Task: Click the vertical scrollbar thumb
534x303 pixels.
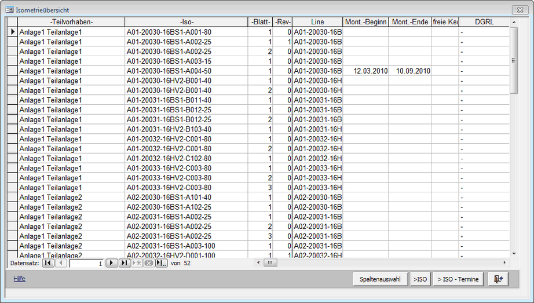Action: [514, 60]
